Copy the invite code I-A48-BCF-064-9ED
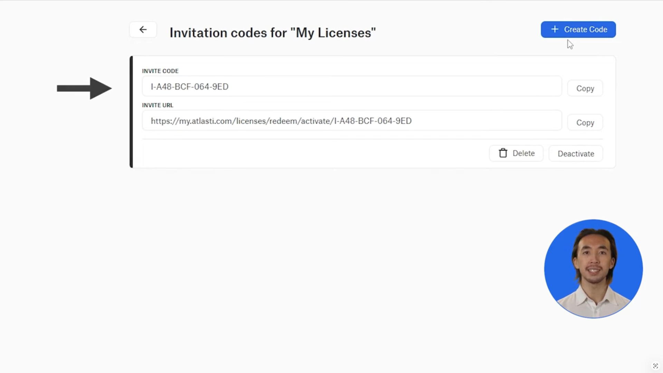663x373 pixels. [585, 88]
